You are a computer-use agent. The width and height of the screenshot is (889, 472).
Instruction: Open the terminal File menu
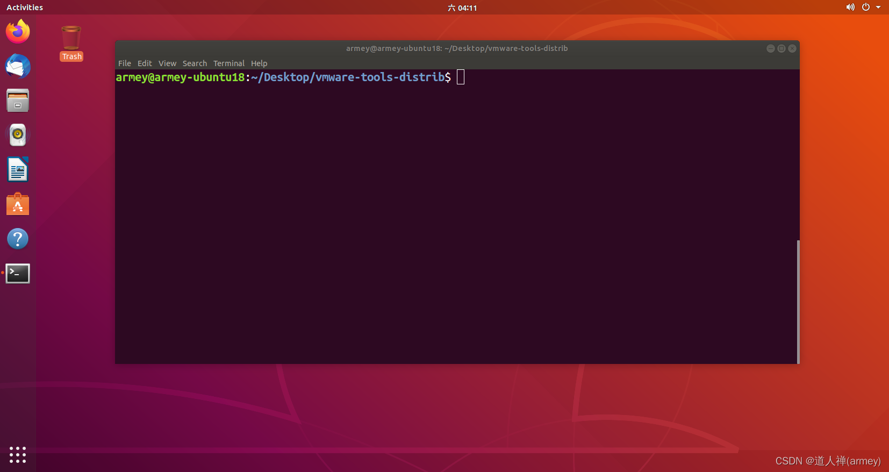click(125, 63)
